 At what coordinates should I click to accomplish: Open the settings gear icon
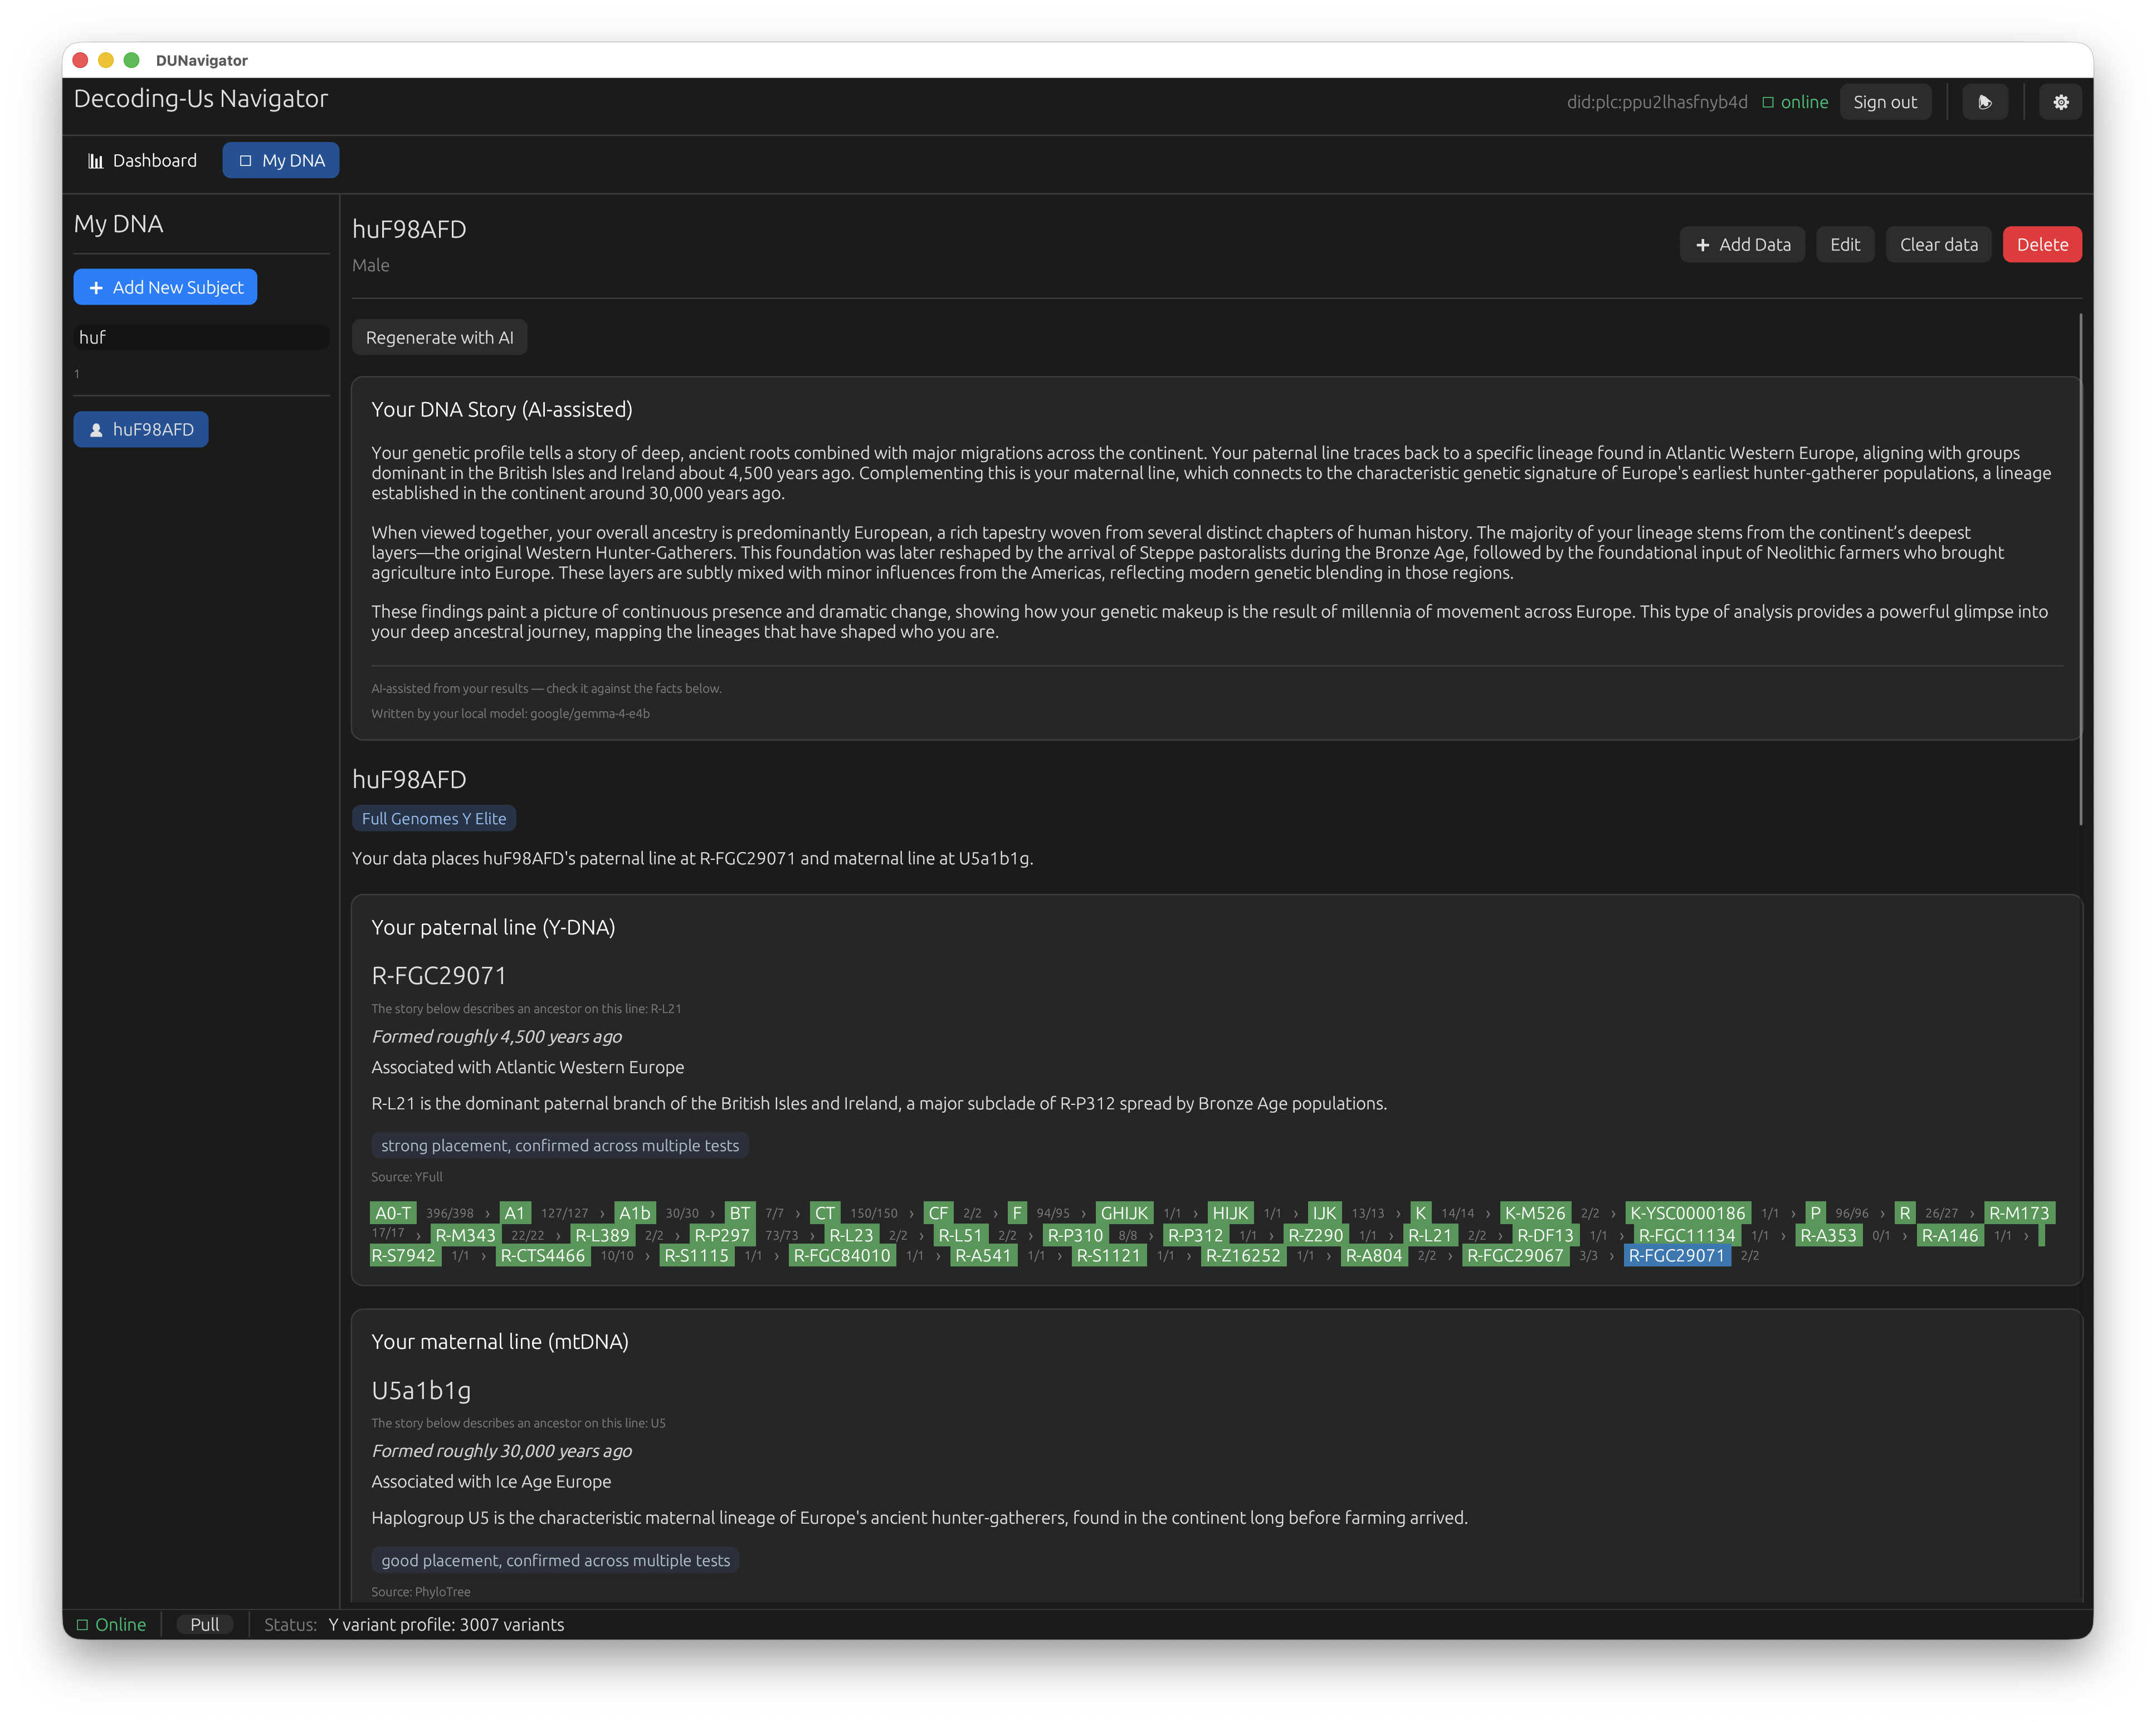click(x=2060, y=102)
